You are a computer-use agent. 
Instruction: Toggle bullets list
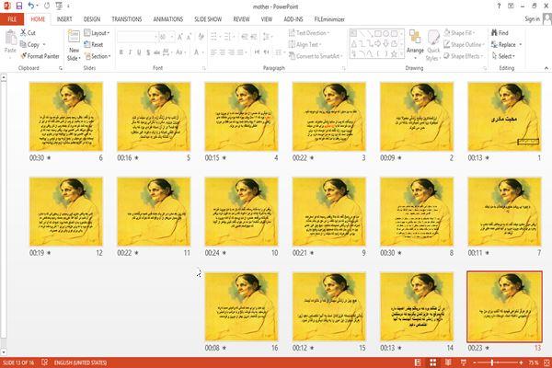[215, 37]
